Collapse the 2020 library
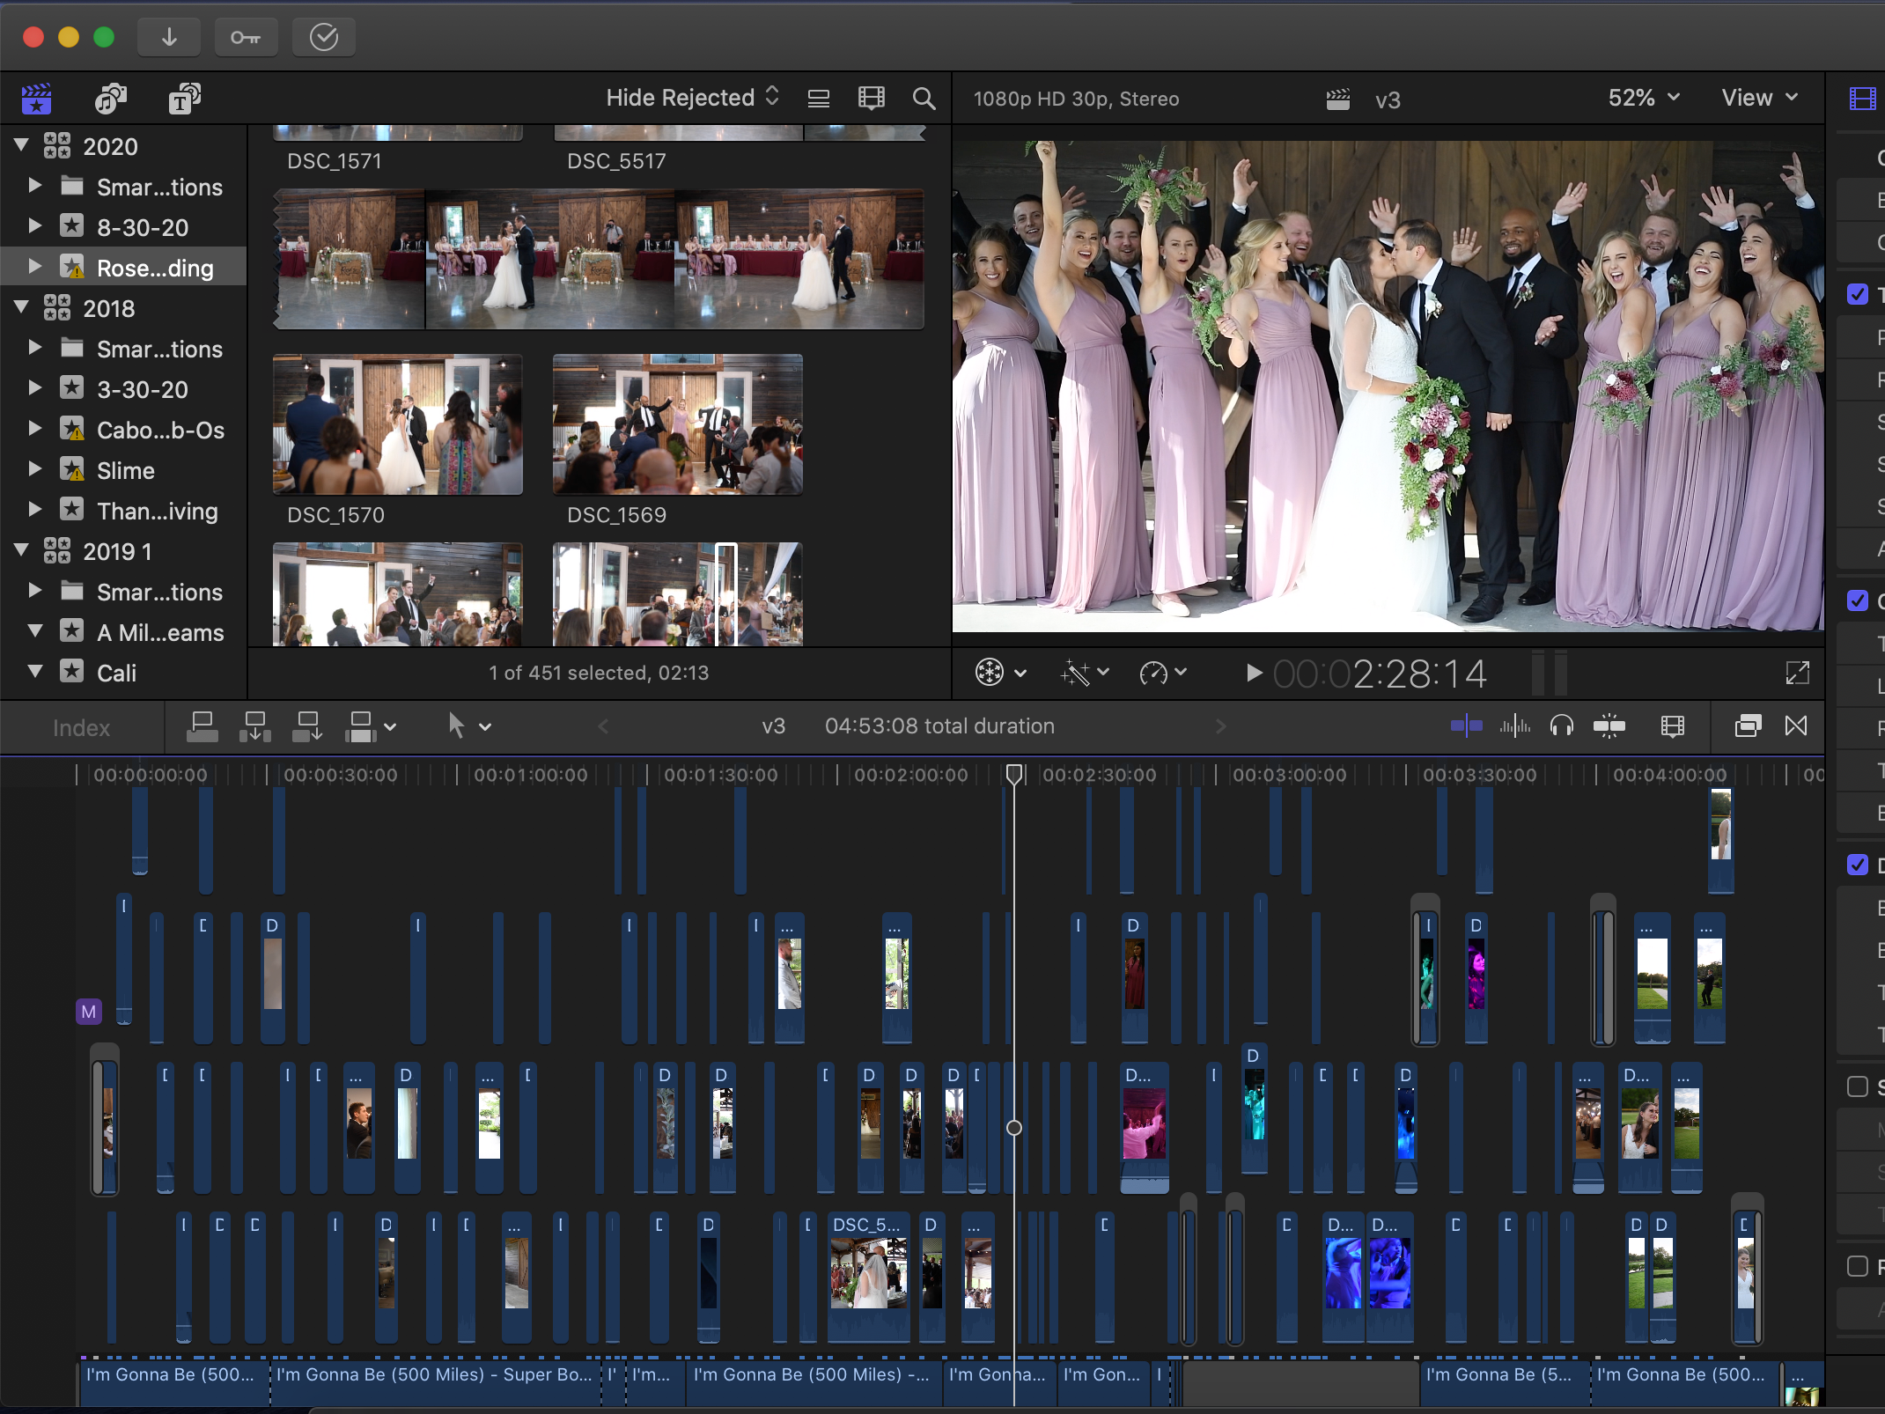The width and height of the screenshot is (1885, 1414). click(x=22, y=145)
